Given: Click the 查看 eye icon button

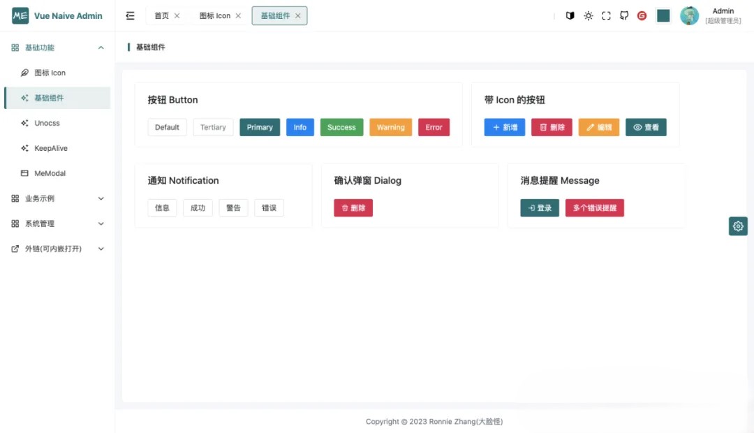Looking at the screenshot, I should [646, 128].
